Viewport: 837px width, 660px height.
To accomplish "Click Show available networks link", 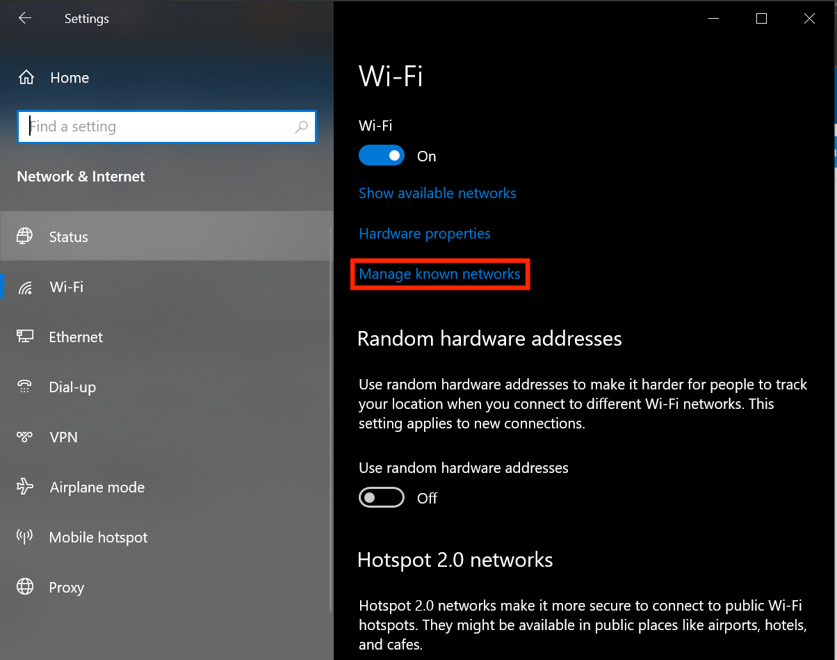I will pos(437,193).
